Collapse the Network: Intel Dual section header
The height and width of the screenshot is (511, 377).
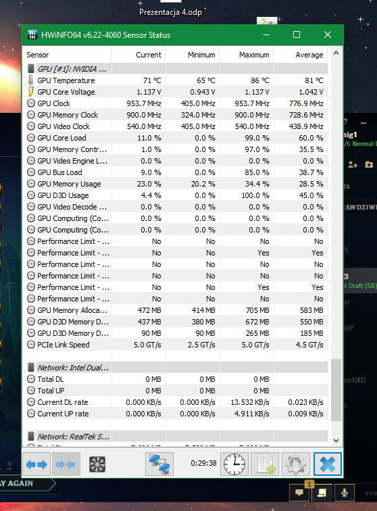click(175, 368)
